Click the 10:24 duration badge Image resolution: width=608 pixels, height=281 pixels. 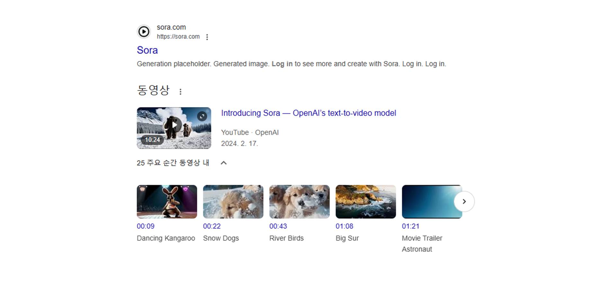point(152,140)
